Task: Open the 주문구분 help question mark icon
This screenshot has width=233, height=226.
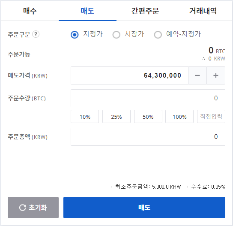Action: (x=36, y=34)
